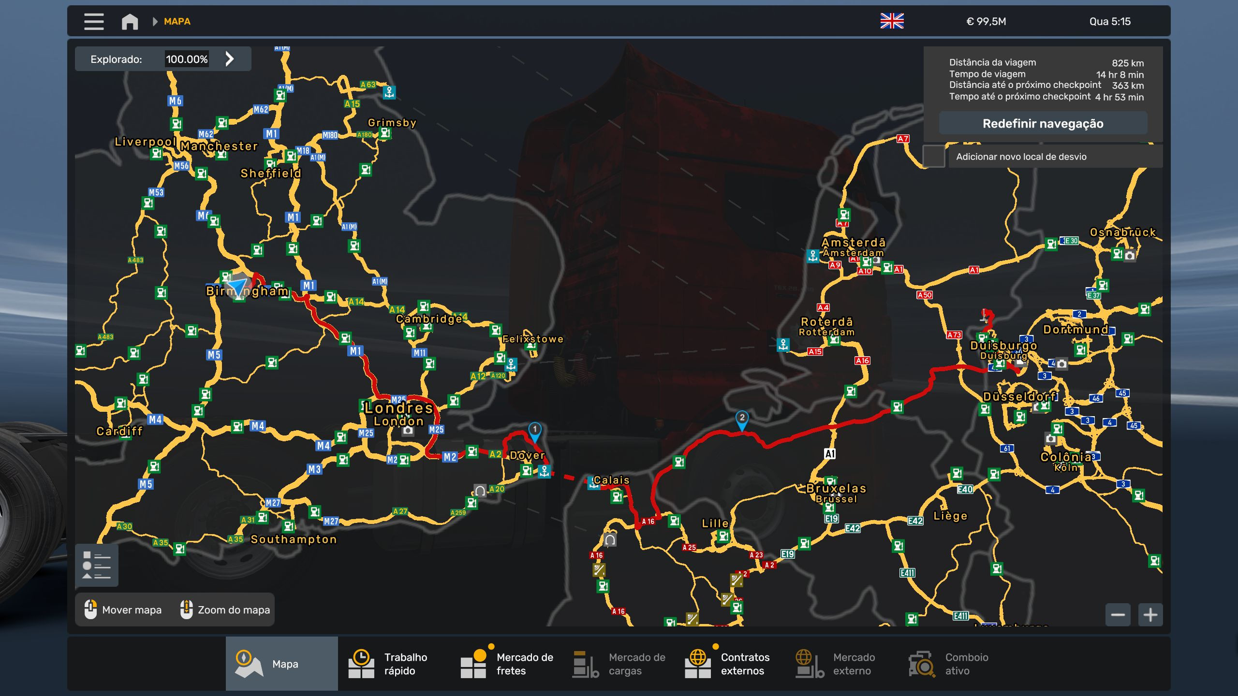
Task: Go to the home screen icon
Action: pyautogui.click(x=130, y=21)
